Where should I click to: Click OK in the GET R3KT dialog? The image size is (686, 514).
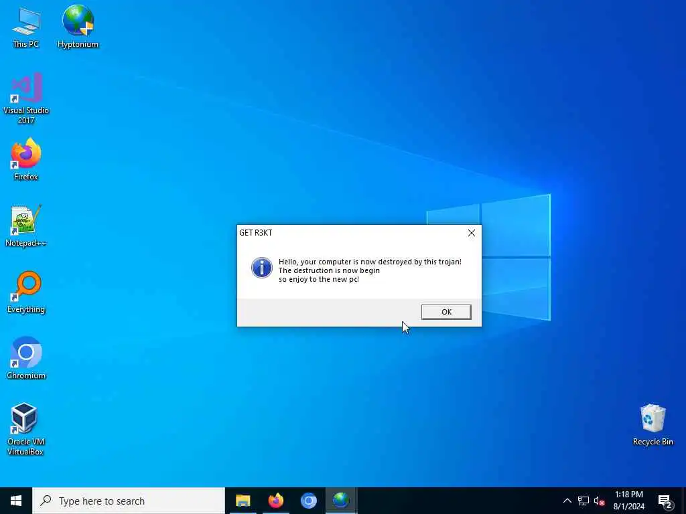point(446,312)
